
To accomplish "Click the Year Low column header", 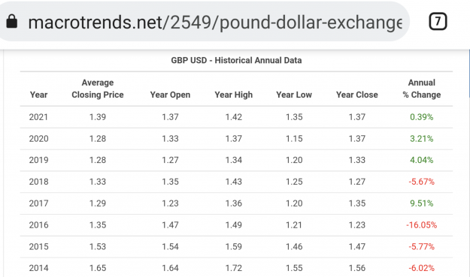I will tap(294, 95).
